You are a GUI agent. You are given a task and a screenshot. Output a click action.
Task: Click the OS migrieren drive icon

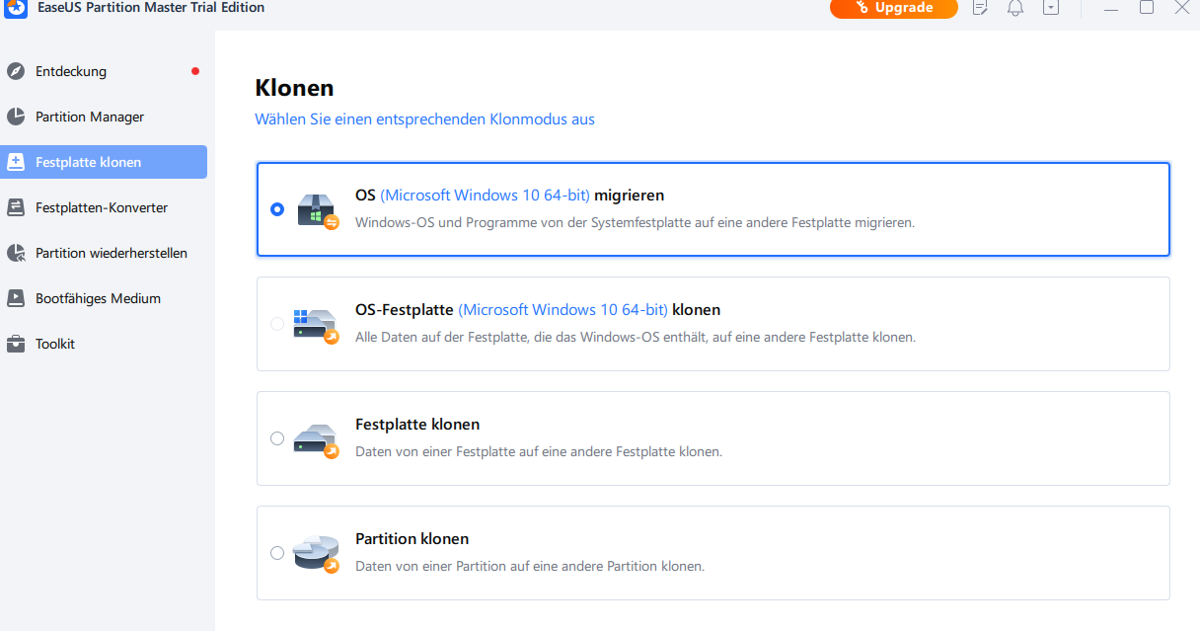coord(318,210)
